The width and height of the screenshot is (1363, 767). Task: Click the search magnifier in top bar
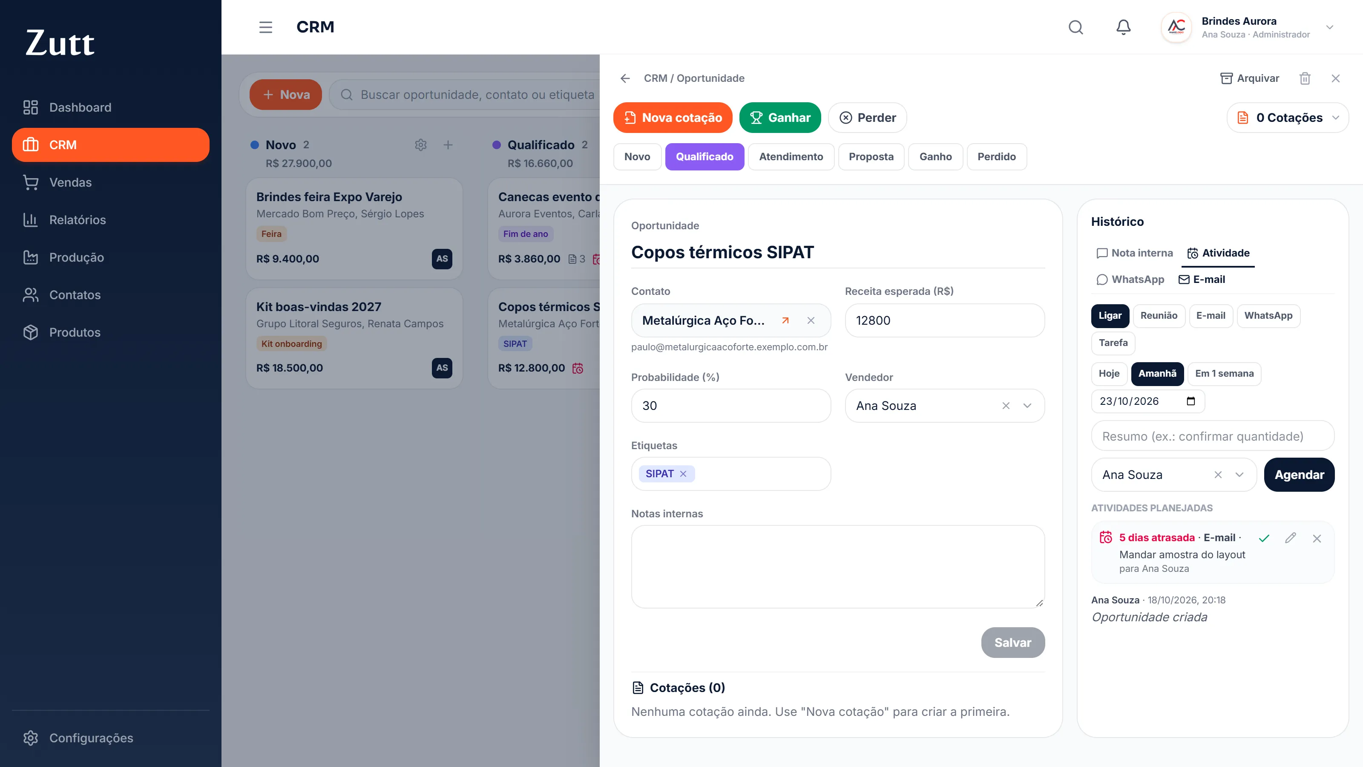click(x=1075, y=27)
